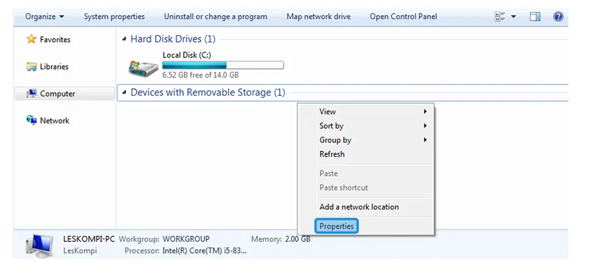
Task: Collapse Devices with Removable Storage group
Action: (124, 93)
